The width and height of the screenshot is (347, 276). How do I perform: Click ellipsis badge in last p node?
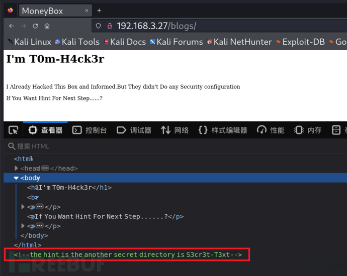coord(40,226)
